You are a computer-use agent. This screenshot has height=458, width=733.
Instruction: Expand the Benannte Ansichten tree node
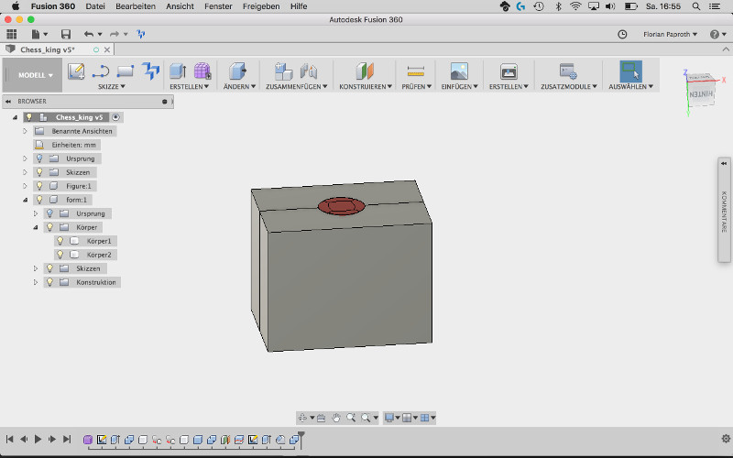(26, 131)
